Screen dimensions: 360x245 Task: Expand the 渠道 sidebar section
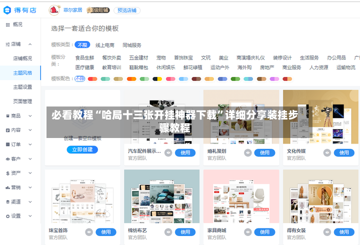pyautogui.click(x=30, y=202)
